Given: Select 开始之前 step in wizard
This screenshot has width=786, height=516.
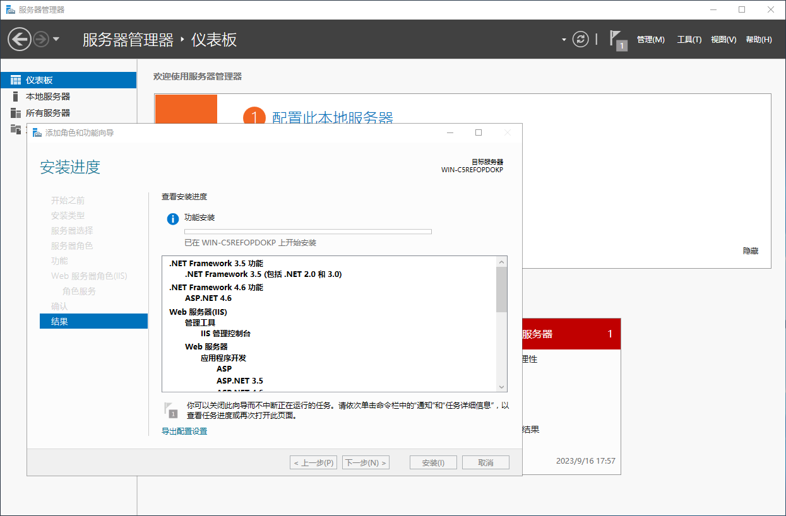Looking at the screenshot, I should pos(68,201).
